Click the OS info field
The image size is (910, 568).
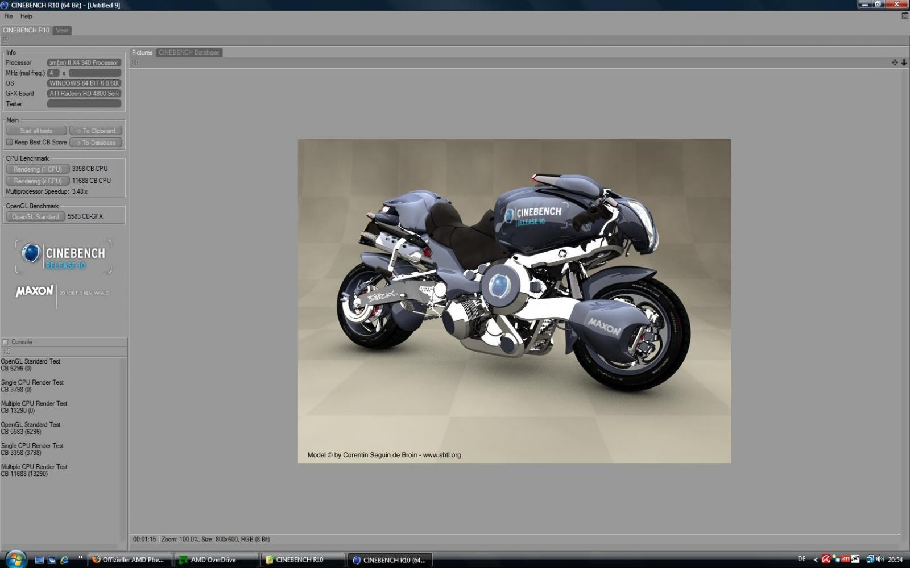tap(84, 83)
